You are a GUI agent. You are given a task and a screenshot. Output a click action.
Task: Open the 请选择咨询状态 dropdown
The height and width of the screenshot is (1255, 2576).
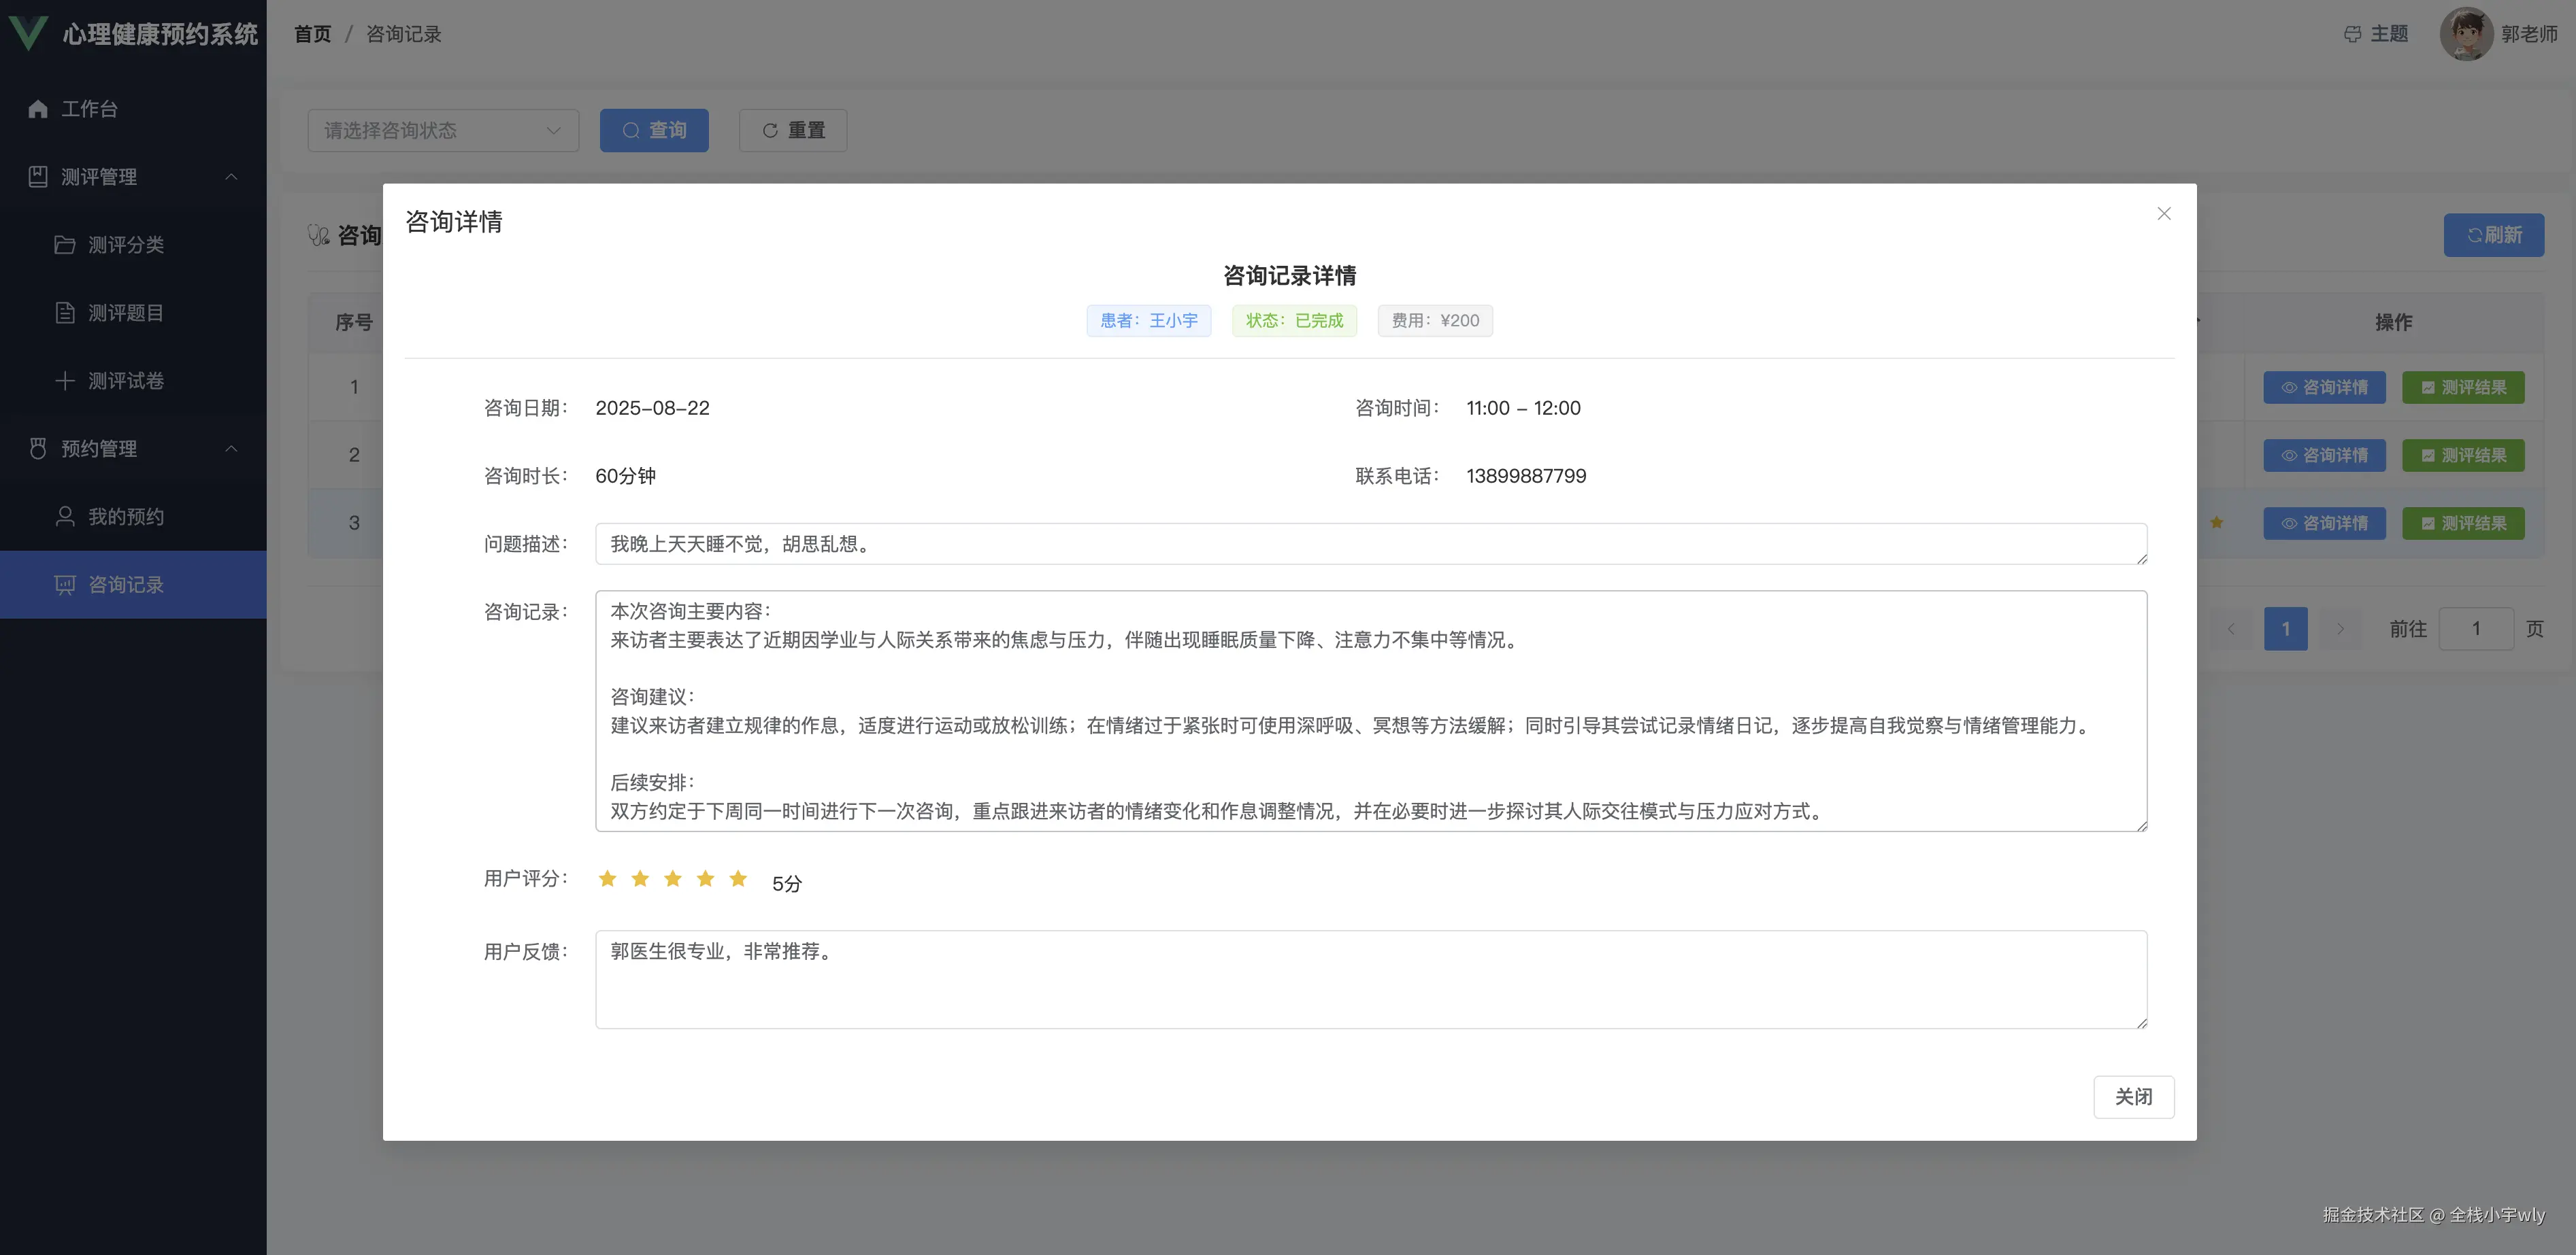[443, 130]
